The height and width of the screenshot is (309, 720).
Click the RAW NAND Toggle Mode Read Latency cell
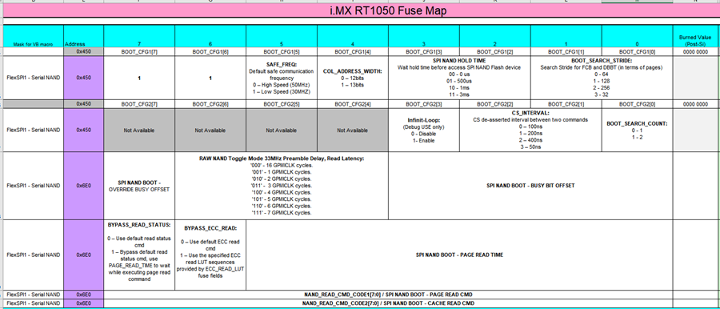click(282, 186)
